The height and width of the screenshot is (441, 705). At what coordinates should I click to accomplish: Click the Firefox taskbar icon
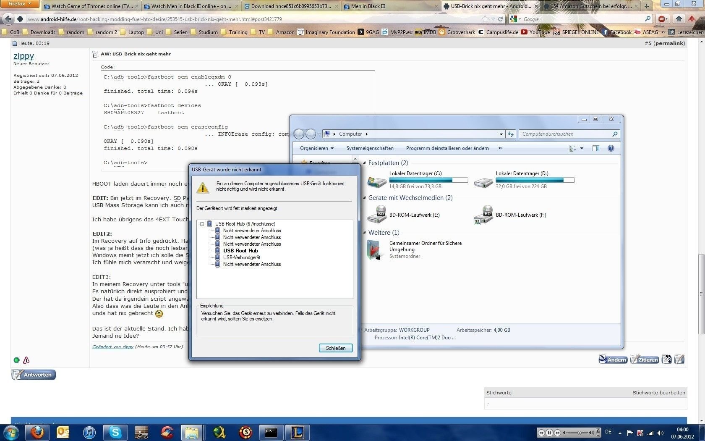pyautogui.click(x=37, y=432)
